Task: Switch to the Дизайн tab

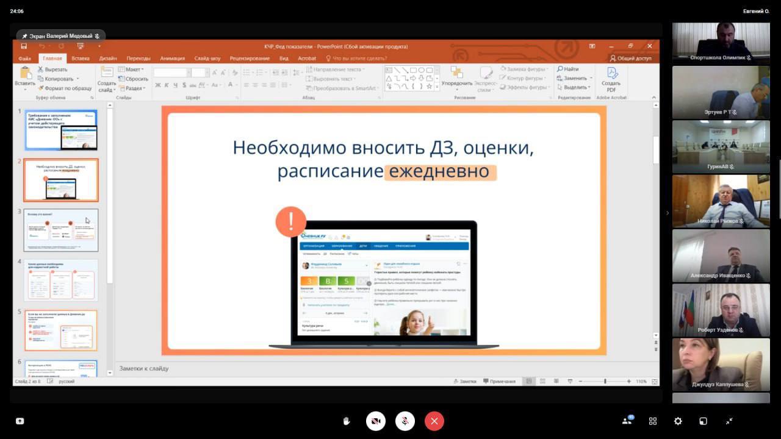Action: point(108,59)
